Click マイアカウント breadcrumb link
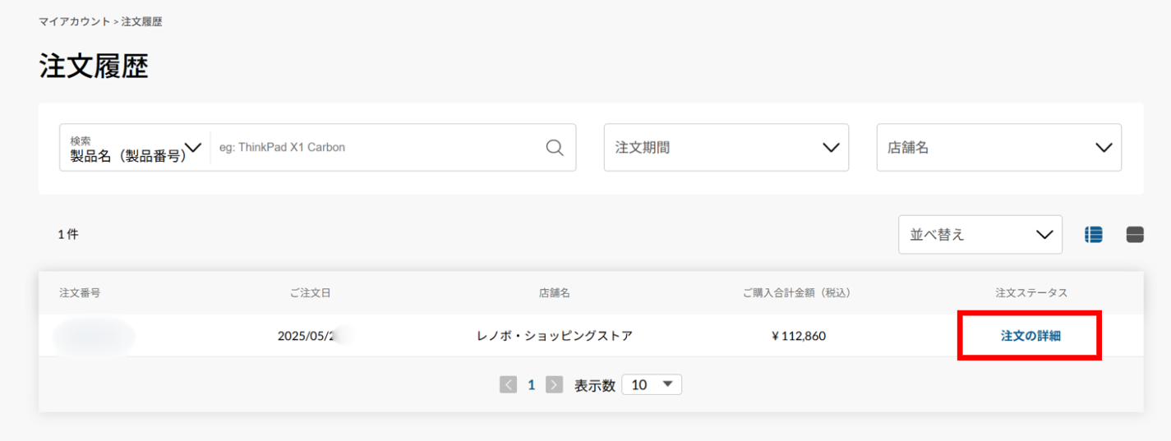The width and height of the screenshot is (1171, 441). (x=74, y=22)
